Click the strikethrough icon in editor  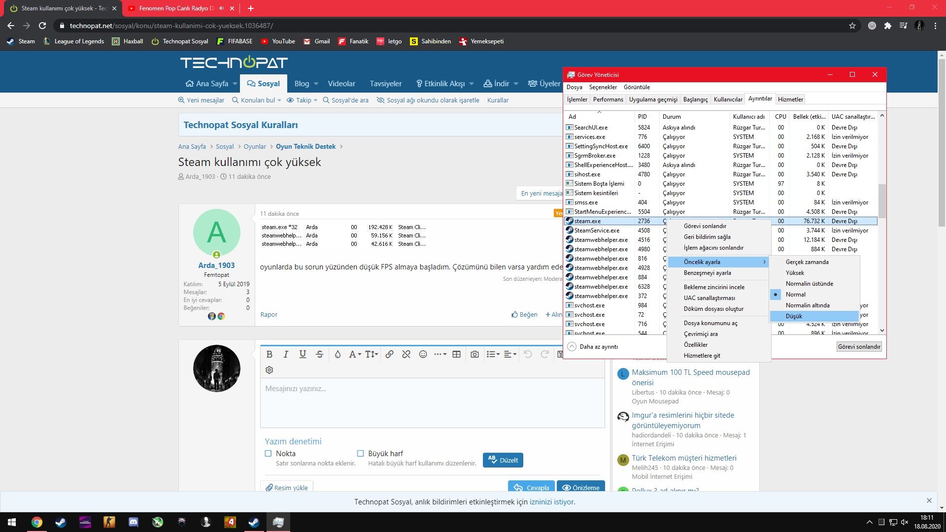point(319,354)
